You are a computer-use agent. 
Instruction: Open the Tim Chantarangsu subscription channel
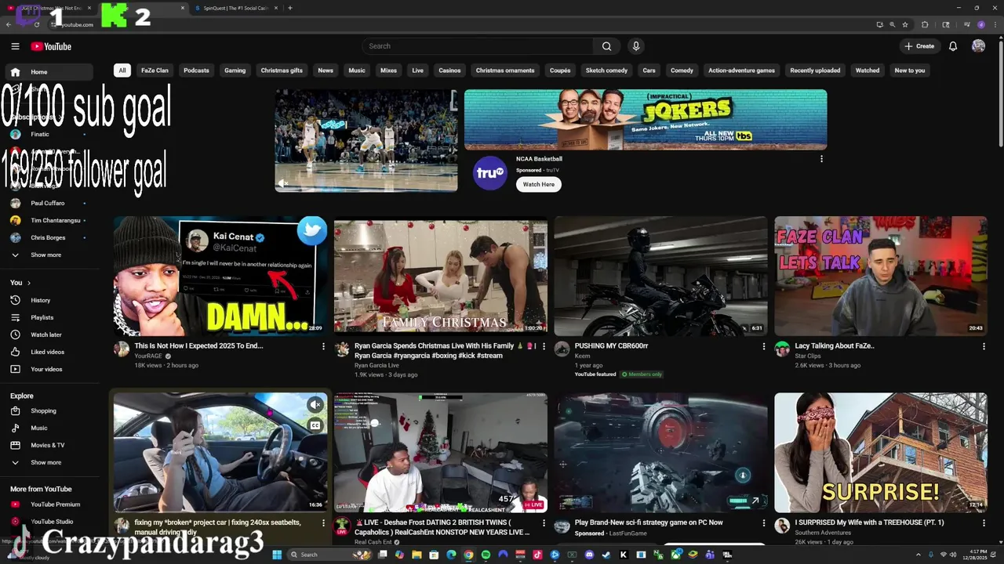point(50,220)
